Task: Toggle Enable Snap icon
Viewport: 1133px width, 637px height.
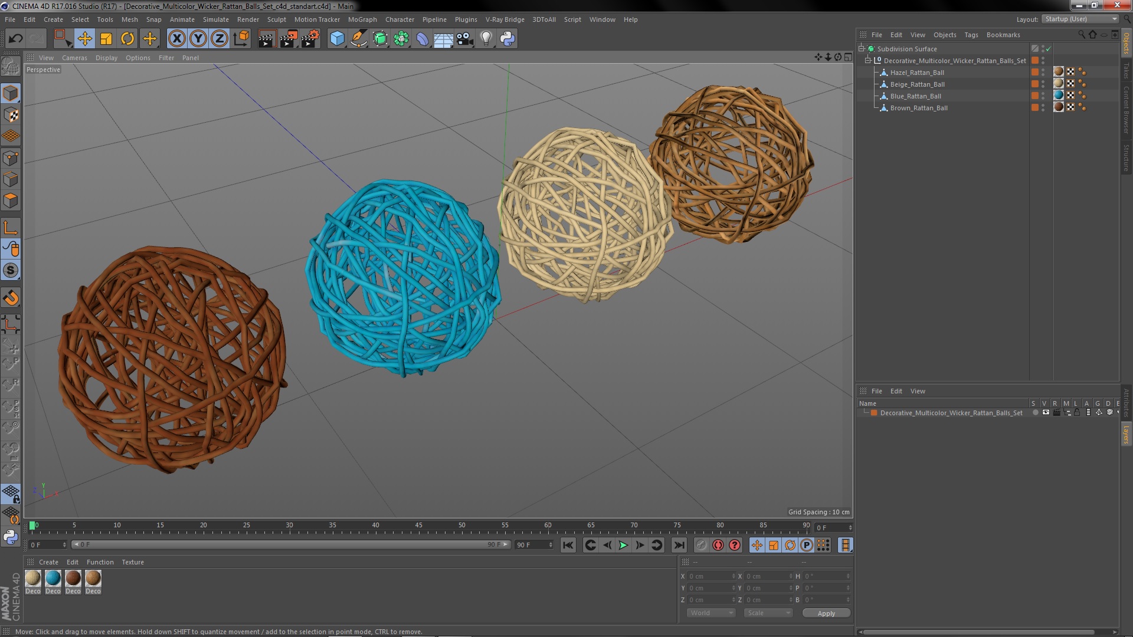Action: pos(11,270)
